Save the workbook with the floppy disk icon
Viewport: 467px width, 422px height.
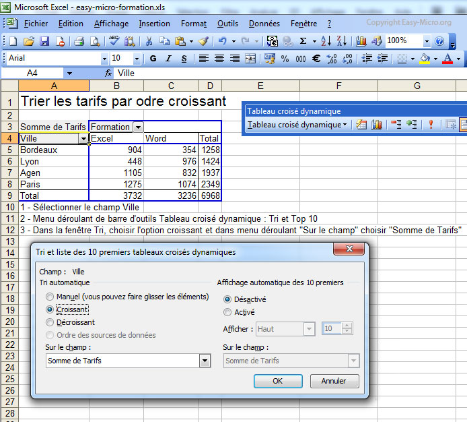click(44, 41)
